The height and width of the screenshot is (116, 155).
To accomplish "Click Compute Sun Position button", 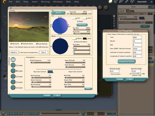I will pos(126,61).
